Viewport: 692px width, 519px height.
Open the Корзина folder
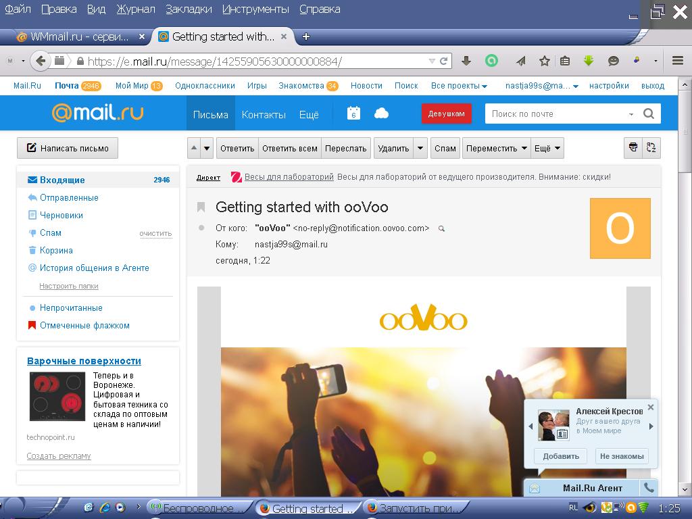(x=56, y=250)
